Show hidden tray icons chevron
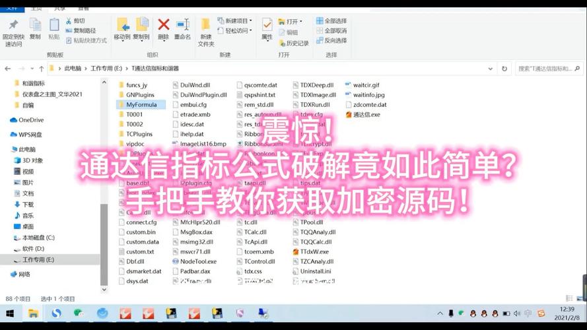The height and width of the screenshot is (330, 587). (440, 313)
